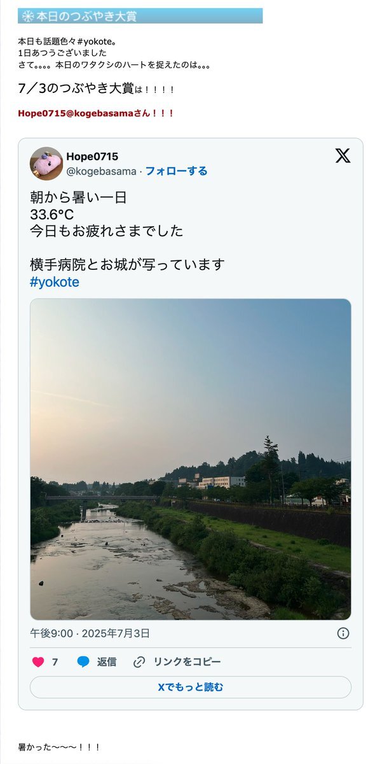Click リンクをコピー text
This screenshot has height=764, width=380.
pos(187,662)
